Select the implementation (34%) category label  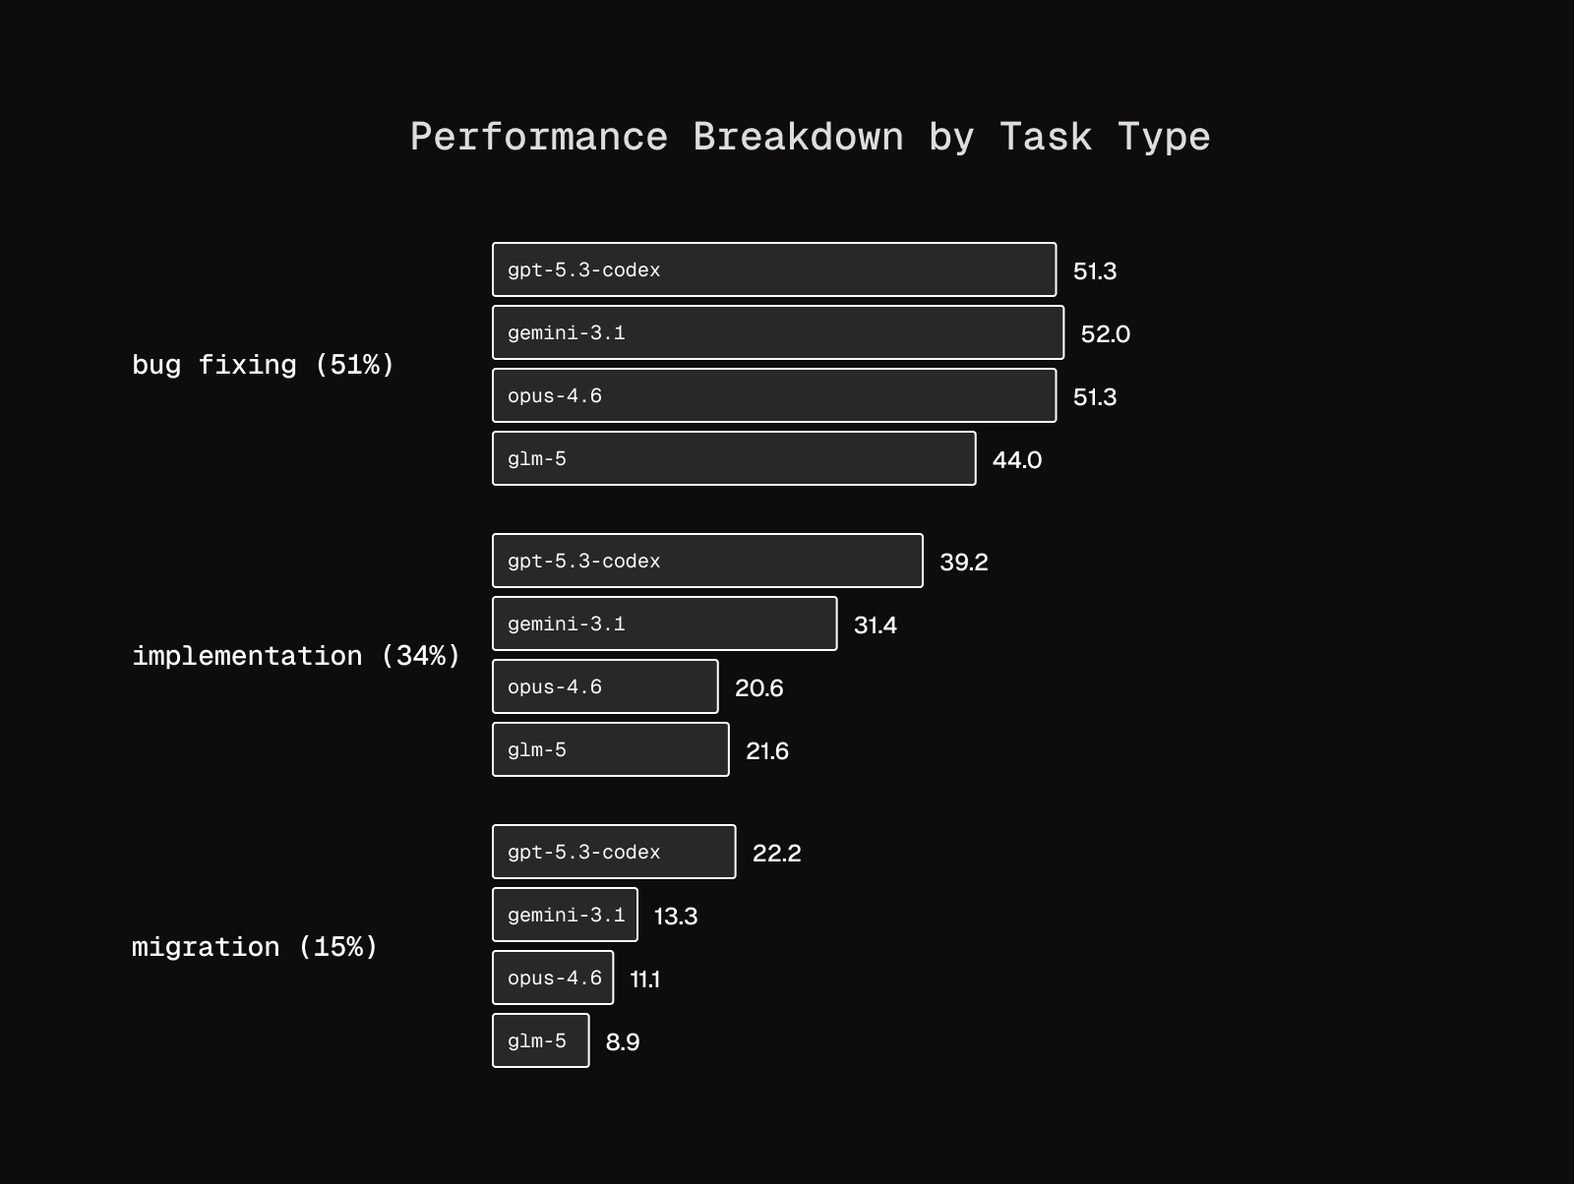pyautogui.click(x=296, y=656)
